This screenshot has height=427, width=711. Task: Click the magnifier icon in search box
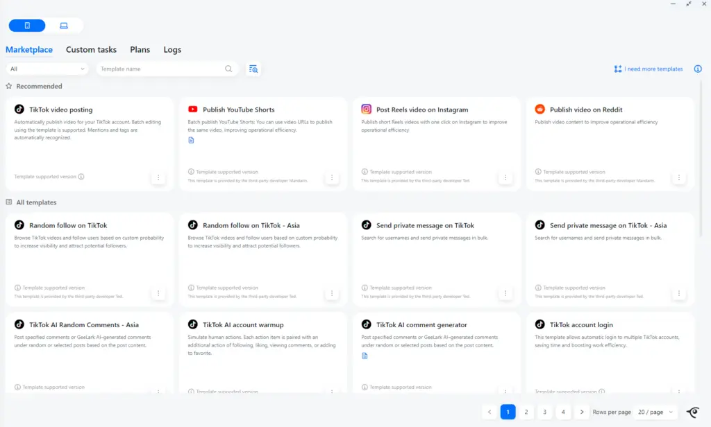click(228, 69)
